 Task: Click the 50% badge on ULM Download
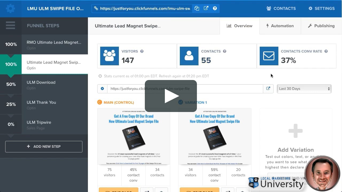11,84
